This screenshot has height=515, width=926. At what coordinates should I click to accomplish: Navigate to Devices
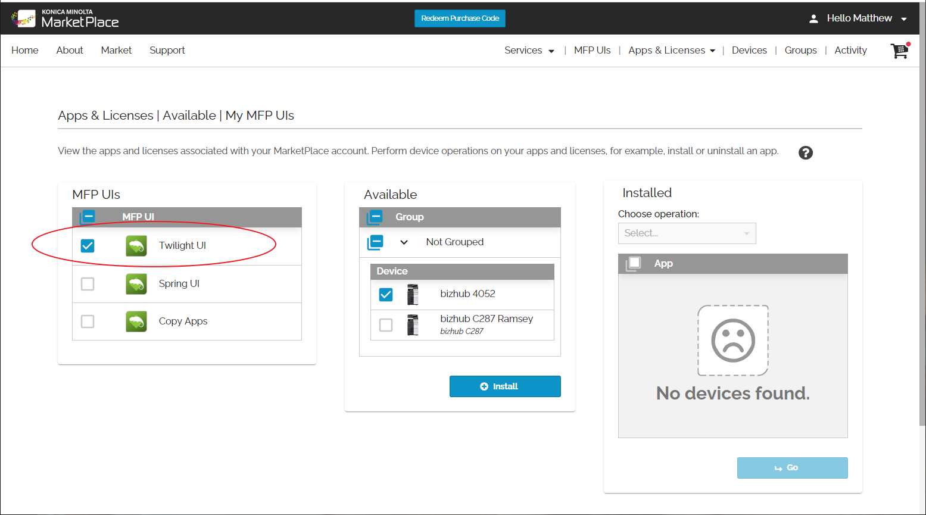pyautogui.click(x=749, y=51)
